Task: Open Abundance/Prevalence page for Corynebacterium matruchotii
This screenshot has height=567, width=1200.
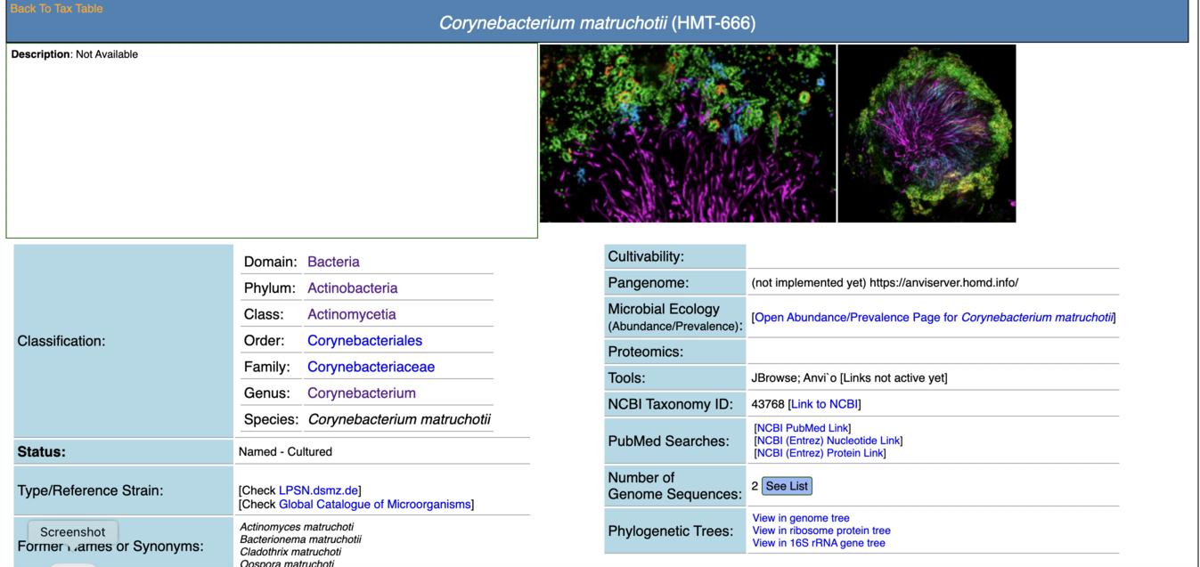Action: click(x=934, y=318)
